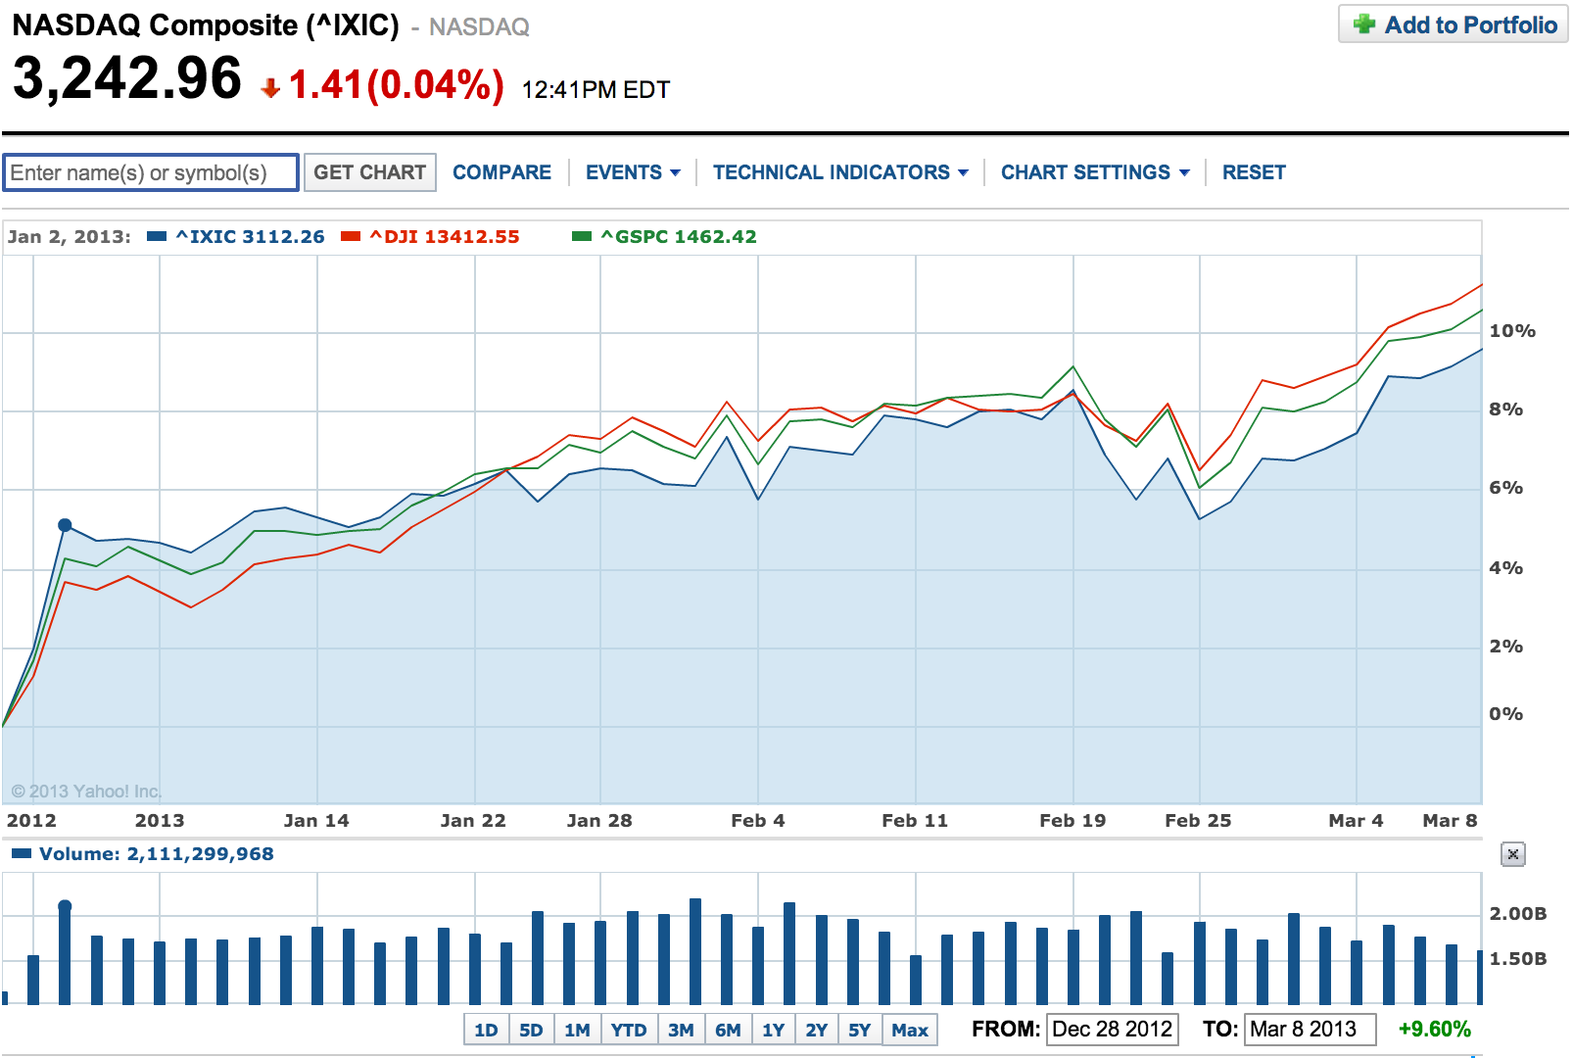Image resolution: width=1573 pixels, height=1058 pixels.
Task: Click the 6% y-axis label
Action: [1506, 488]
